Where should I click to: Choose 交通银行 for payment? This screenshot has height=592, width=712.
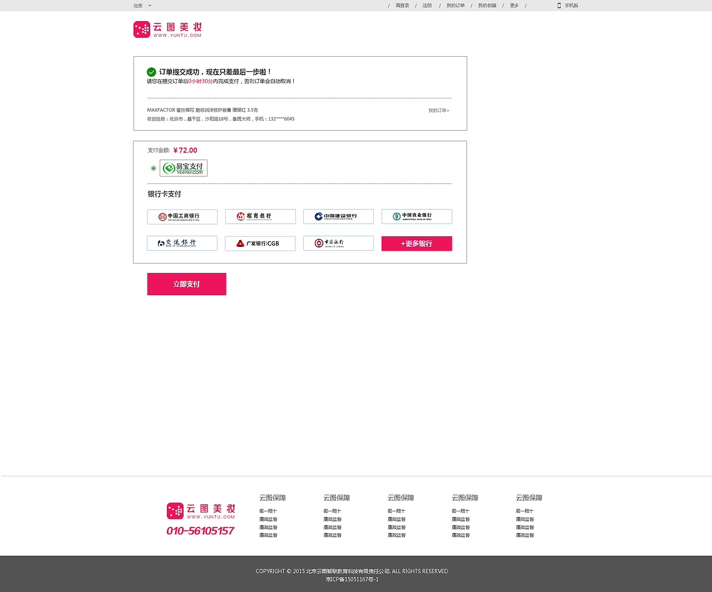pos(182,243)
